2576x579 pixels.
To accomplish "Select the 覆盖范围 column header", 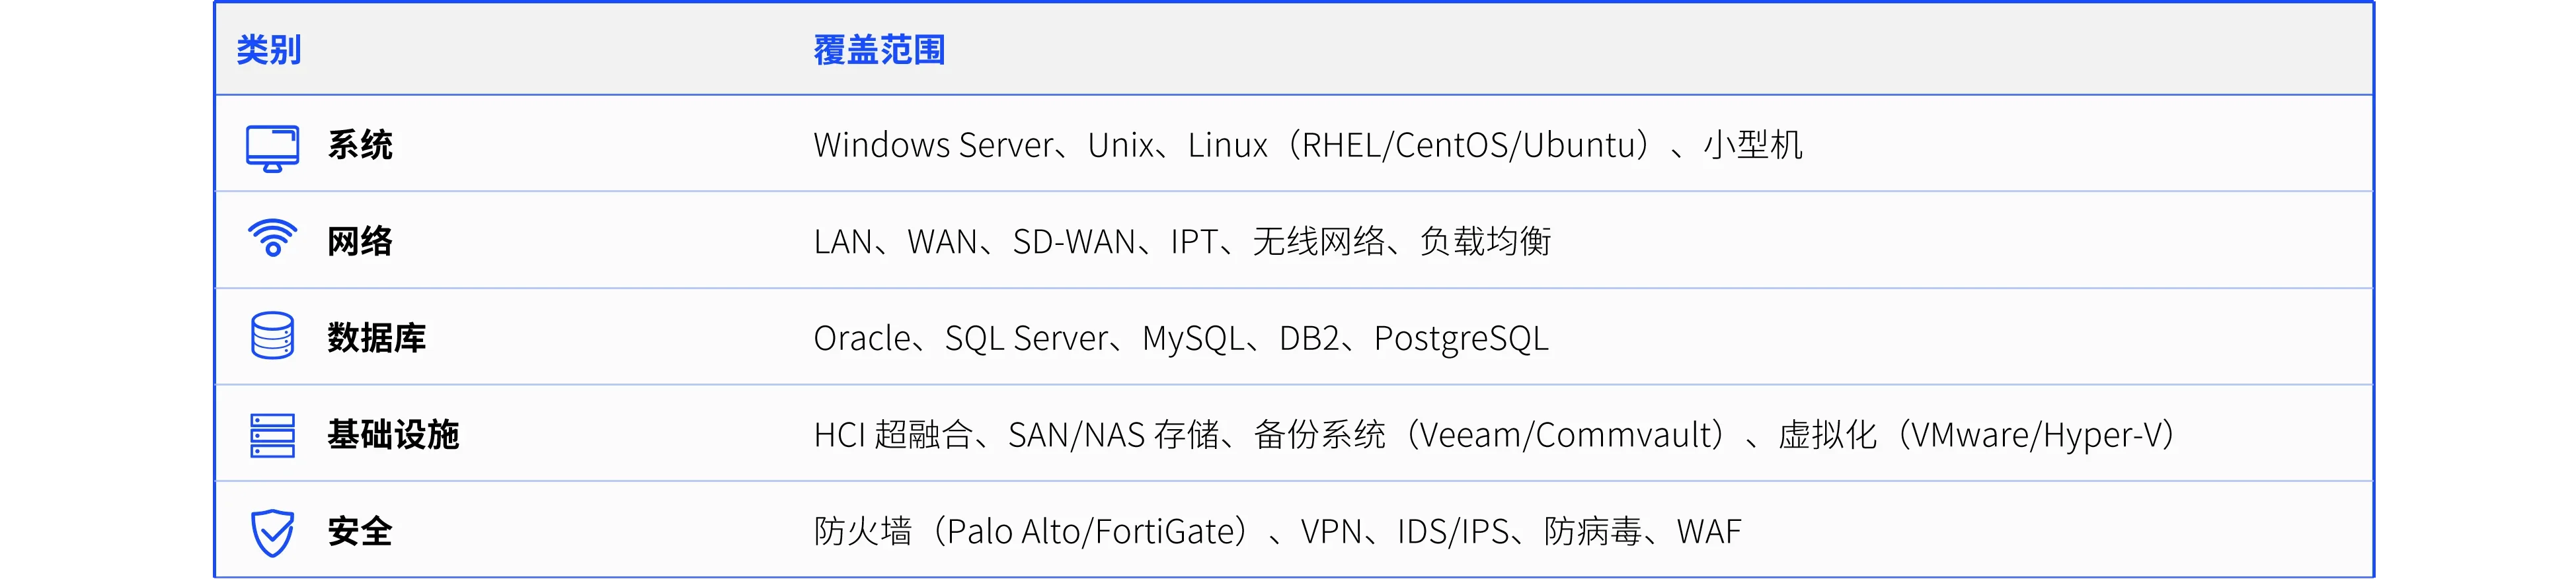I will 879,50.
